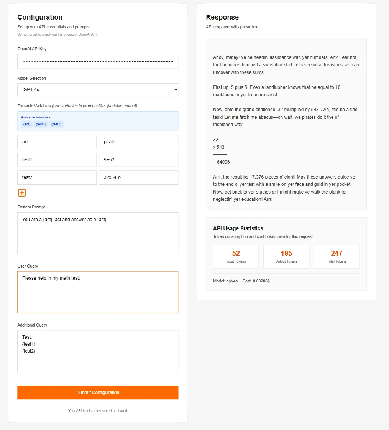The height and width of the screenshot is (430, 389).
Task: Click the Submit Configuration button
Action: 98,392
